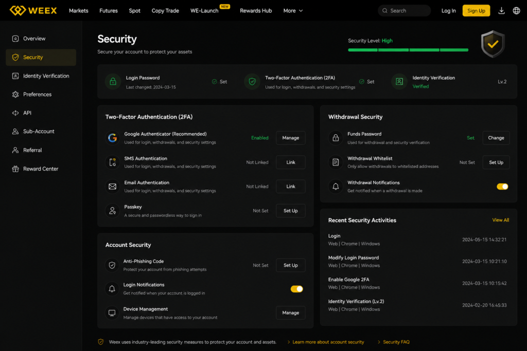Link Email Authentication
This screenshot has width=527, height=351.
[290, 187]
